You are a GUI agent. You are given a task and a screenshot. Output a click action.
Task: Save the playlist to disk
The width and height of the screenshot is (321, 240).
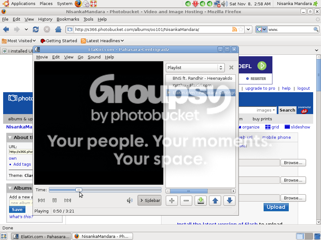[201, 201]
